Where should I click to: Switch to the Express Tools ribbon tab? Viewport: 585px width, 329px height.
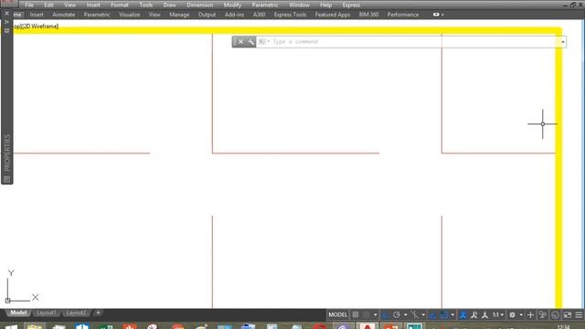click(290, 15)
